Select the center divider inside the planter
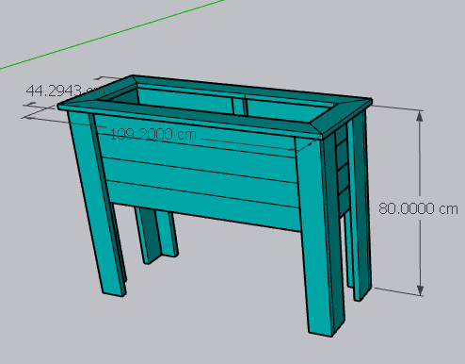This screenshot has width=465, height=364. [x=240, y=107]
